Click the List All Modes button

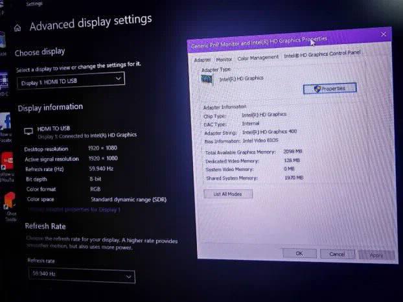point(228,194)
